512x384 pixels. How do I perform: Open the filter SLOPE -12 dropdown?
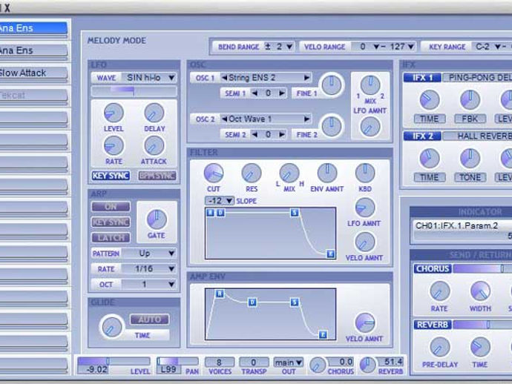click(x=220, y=200)
